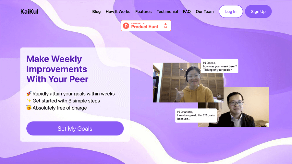
Task: Open the Features section
Action: pos(143,12)
